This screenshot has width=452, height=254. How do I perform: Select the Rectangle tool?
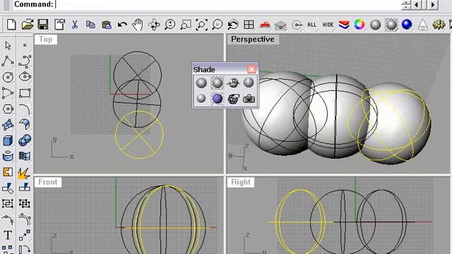[25, 93]
